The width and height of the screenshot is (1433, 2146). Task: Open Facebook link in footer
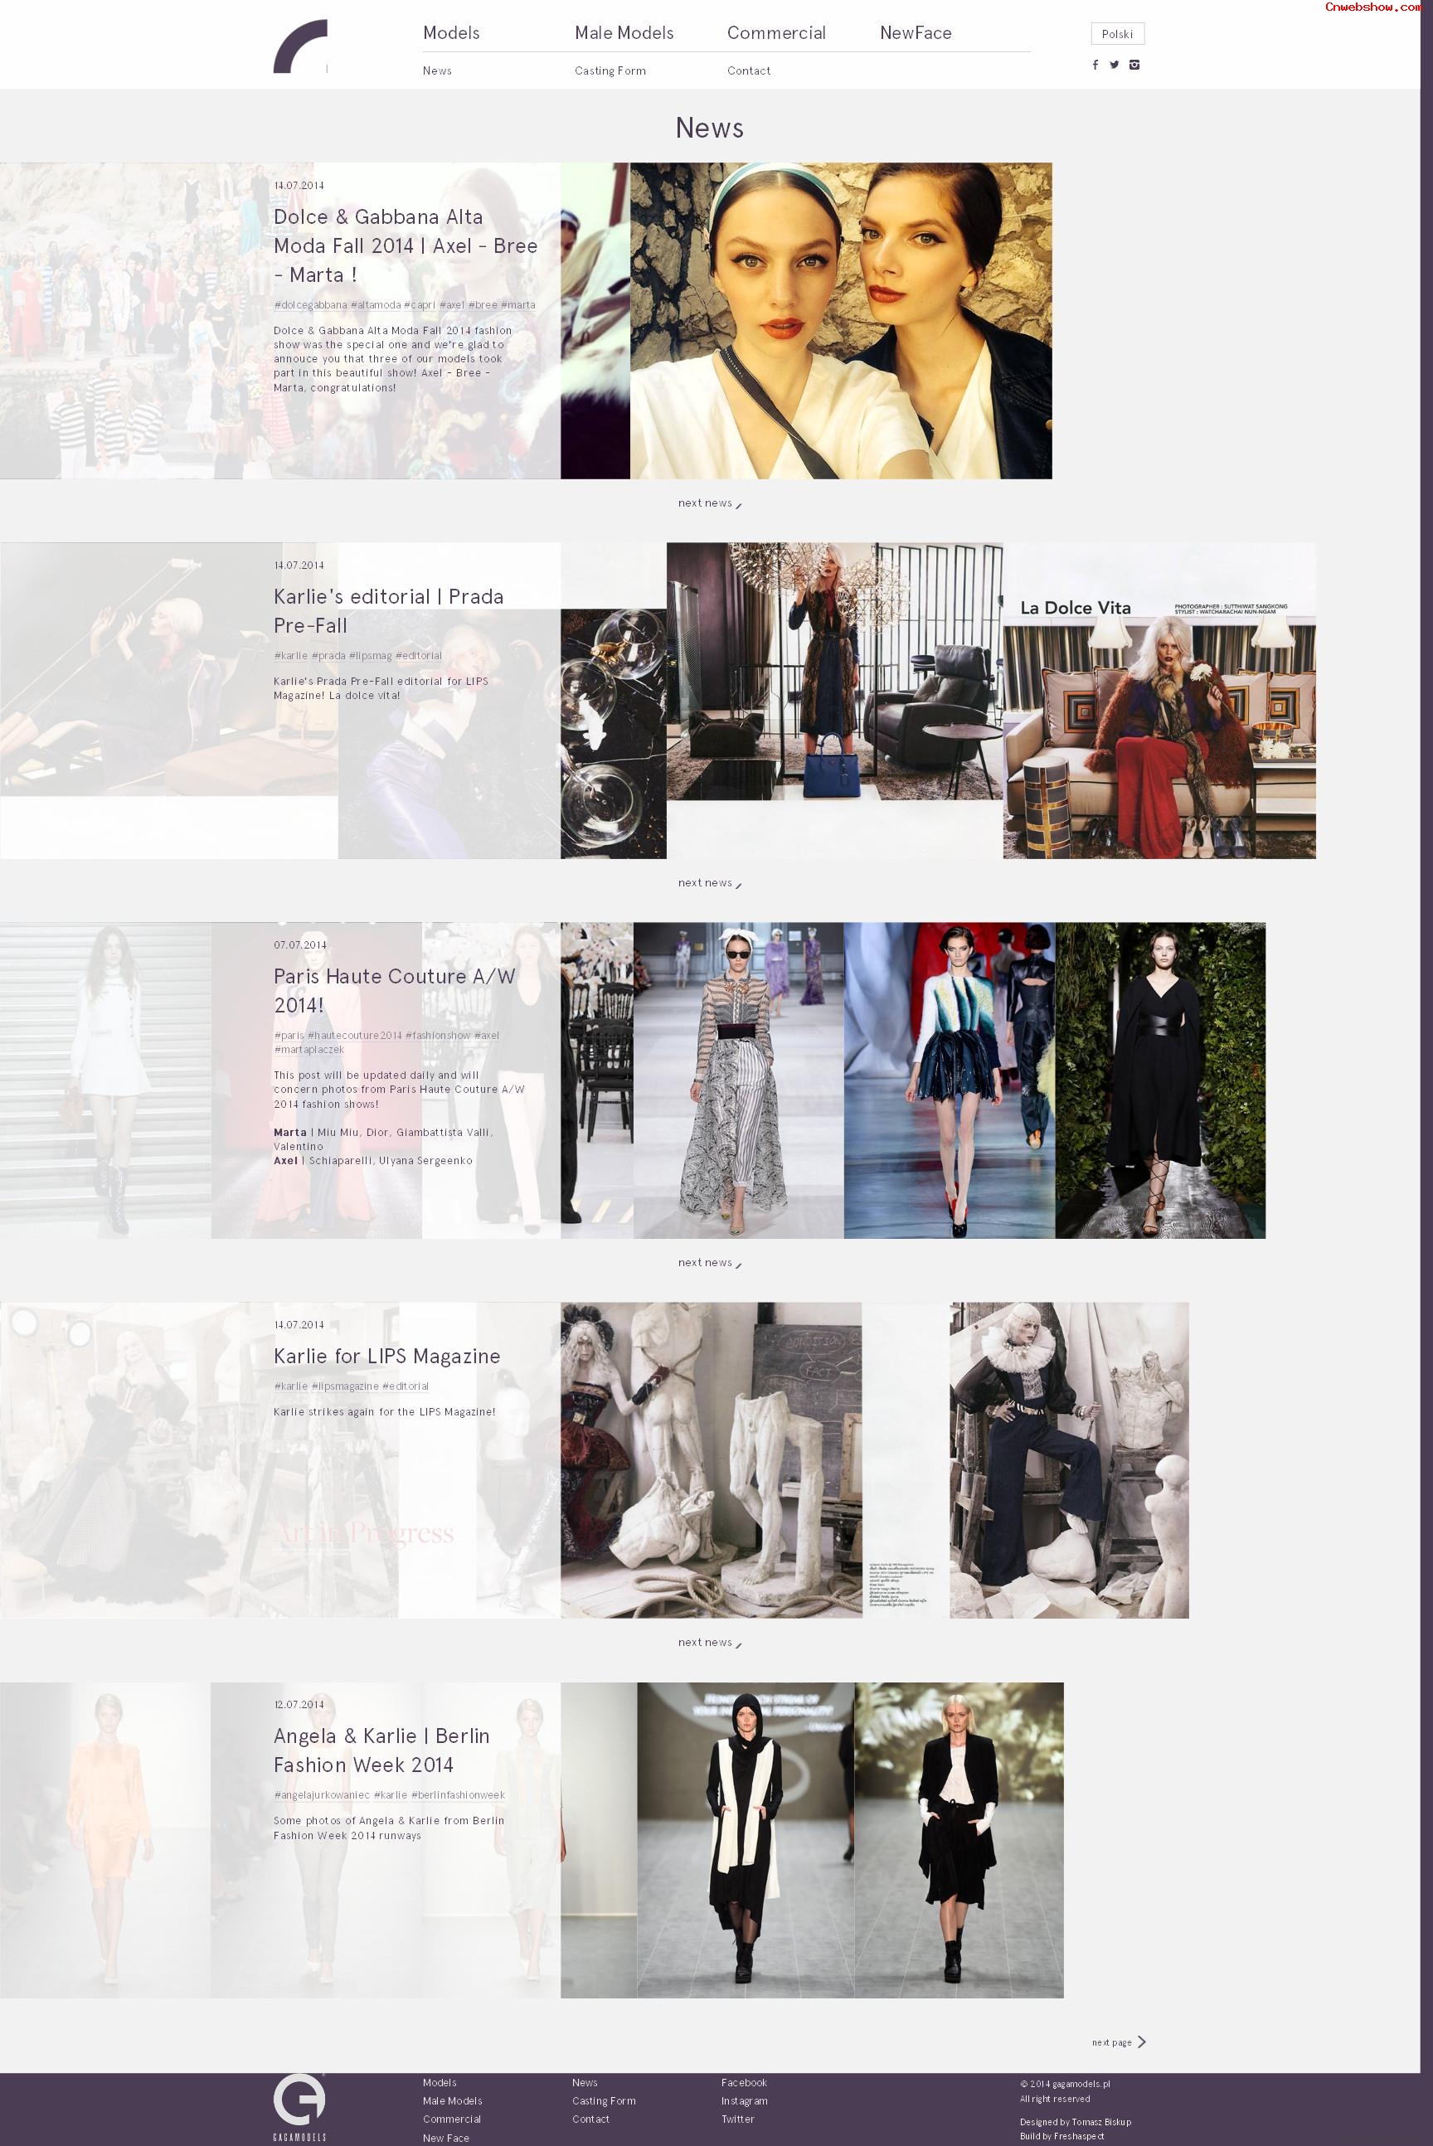[744, 2083]
